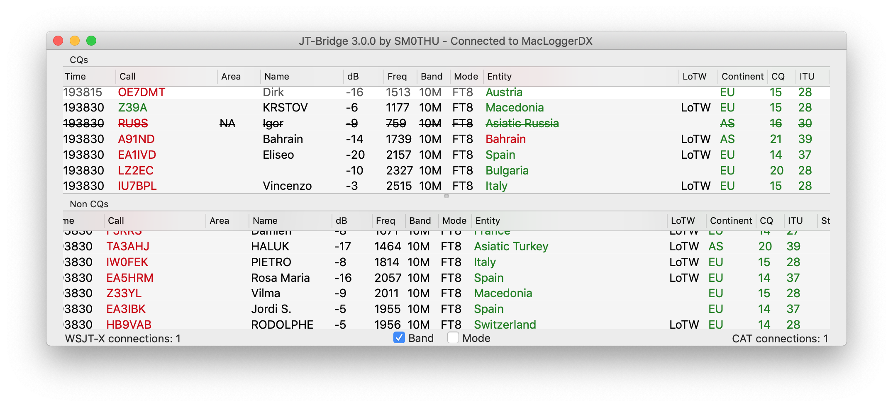Viewport: 893px width, 407px height.
Task: Select callsign Z39A in CQs list
Action: pos(133,108)
